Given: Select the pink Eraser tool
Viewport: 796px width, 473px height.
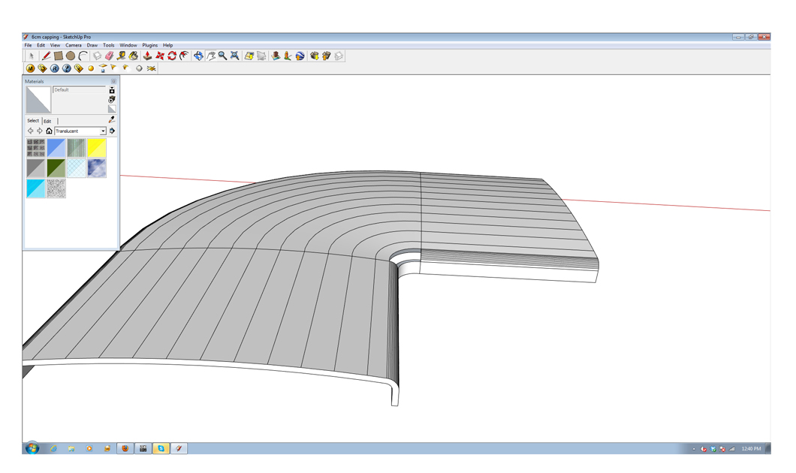Looking at the screenshot, I should 109,56.
